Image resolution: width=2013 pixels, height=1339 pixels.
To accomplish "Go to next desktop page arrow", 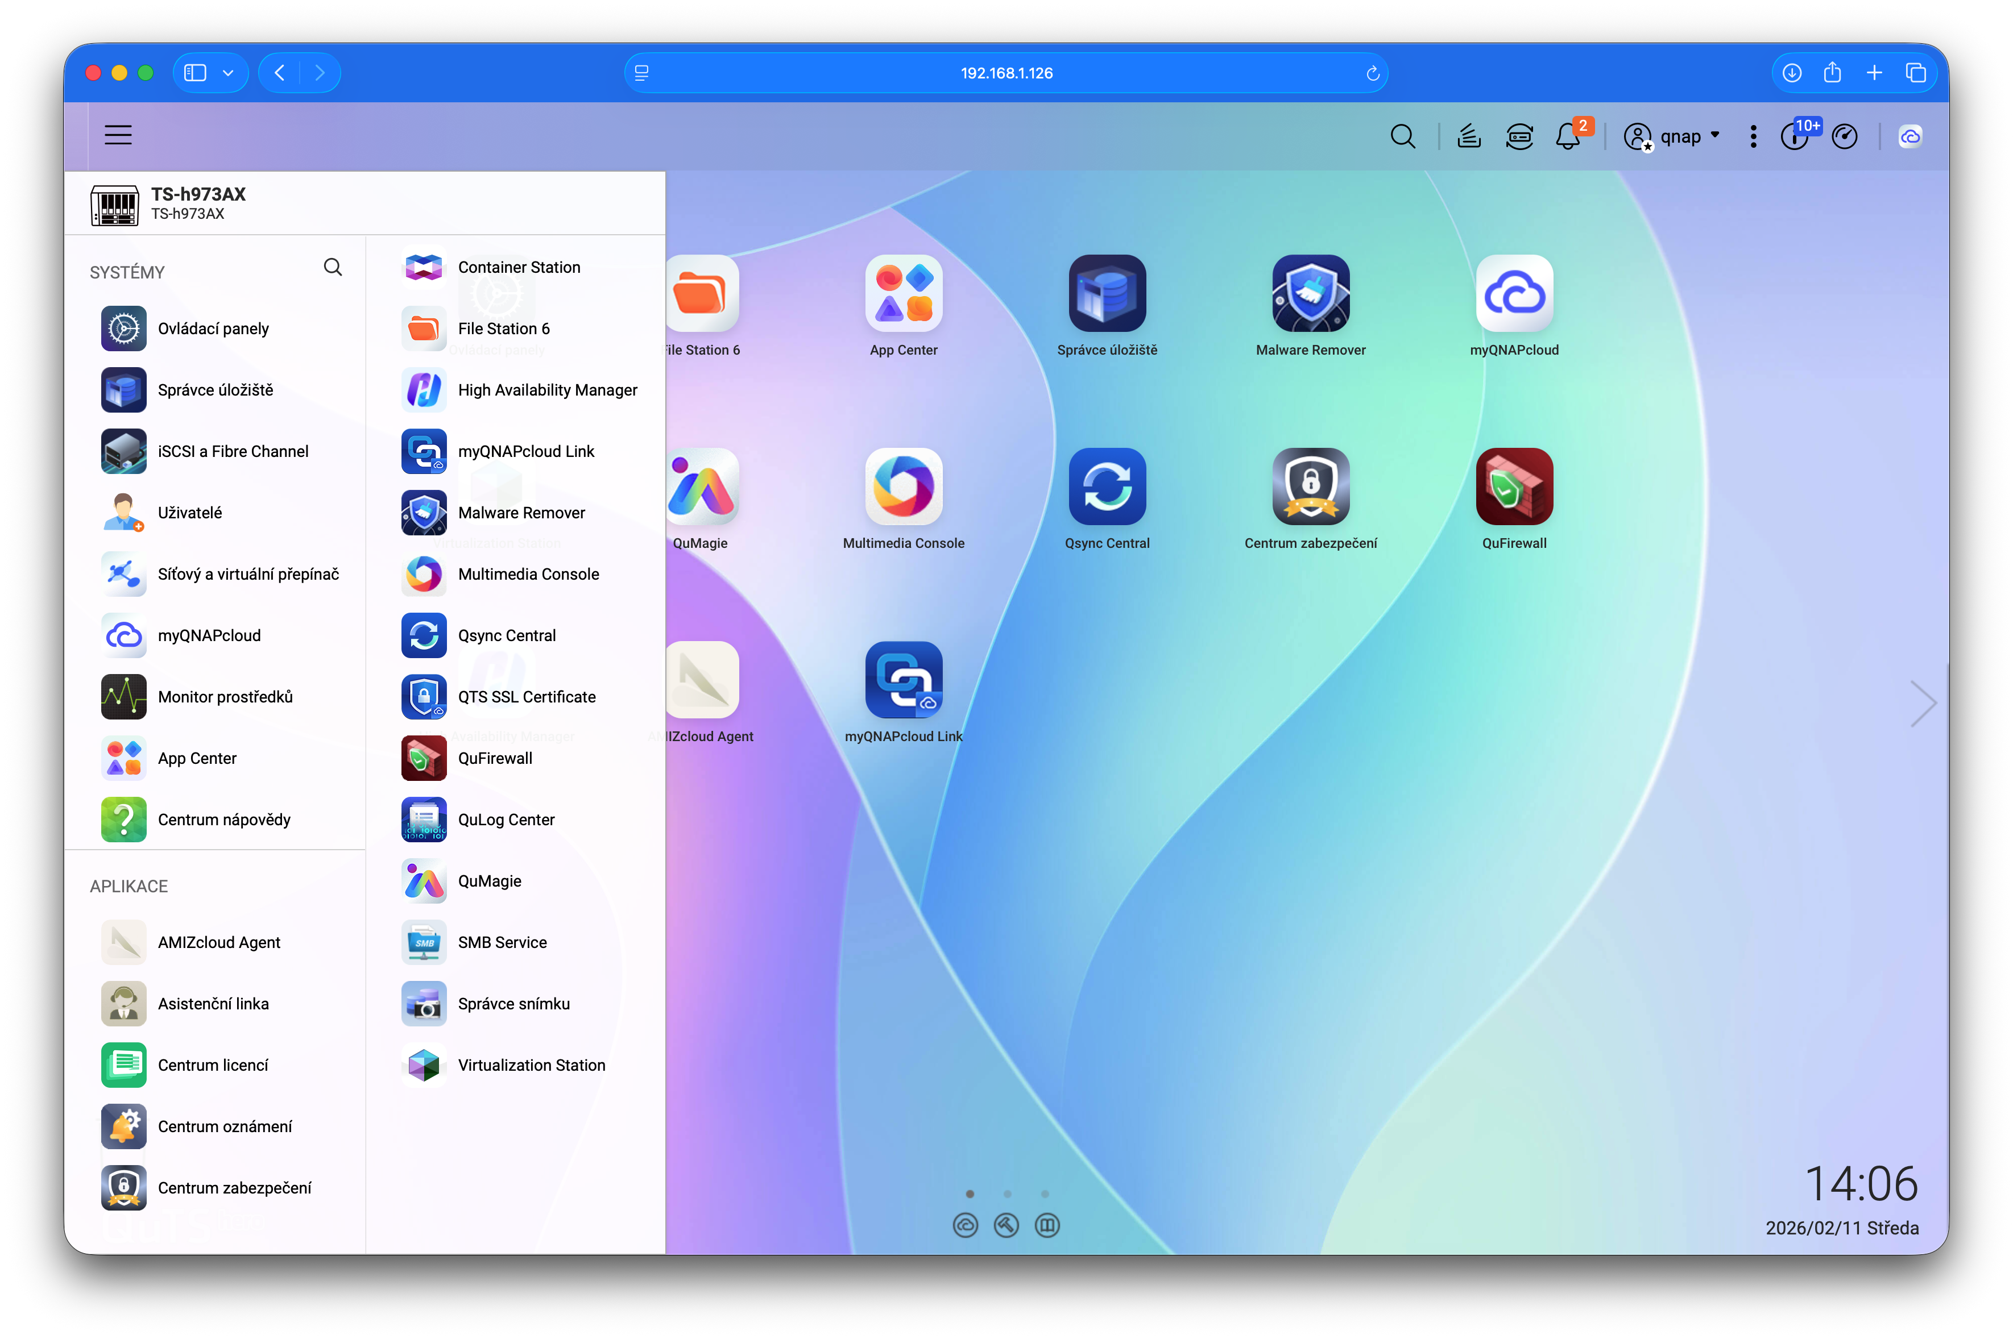I will point(1923,704).
